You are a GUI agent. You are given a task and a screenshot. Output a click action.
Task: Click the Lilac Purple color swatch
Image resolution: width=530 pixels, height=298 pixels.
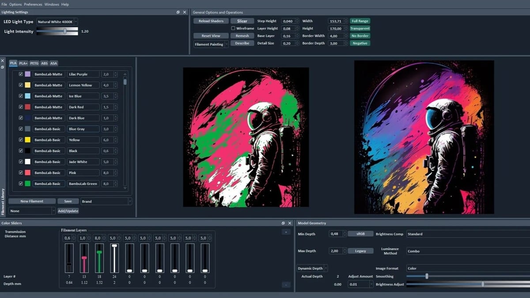coord(27,74)
